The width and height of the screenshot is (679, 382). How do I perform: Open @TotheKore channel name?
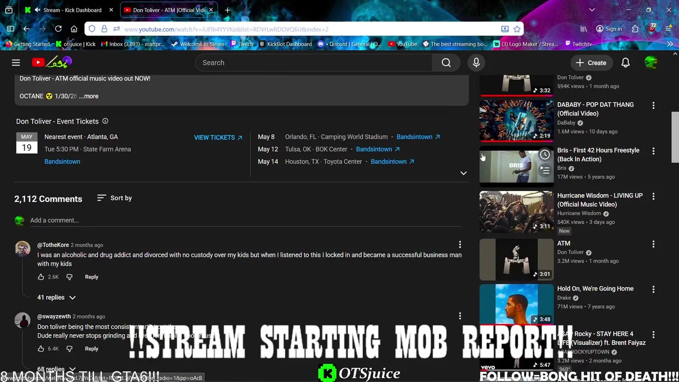point(53,245)
